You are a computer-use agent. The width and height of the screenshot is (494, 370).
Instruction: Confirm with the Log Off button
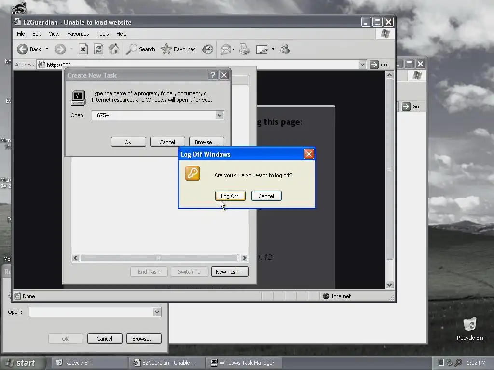tap(230, 196)
